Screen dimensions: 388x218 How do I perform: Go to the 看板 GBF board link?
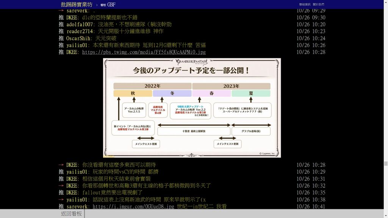[x=108, y=5]
